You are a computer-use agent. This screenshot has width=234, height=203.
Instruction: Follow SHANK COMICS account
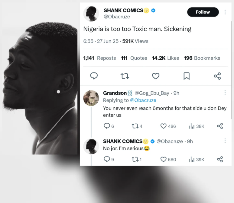point(203,12)
